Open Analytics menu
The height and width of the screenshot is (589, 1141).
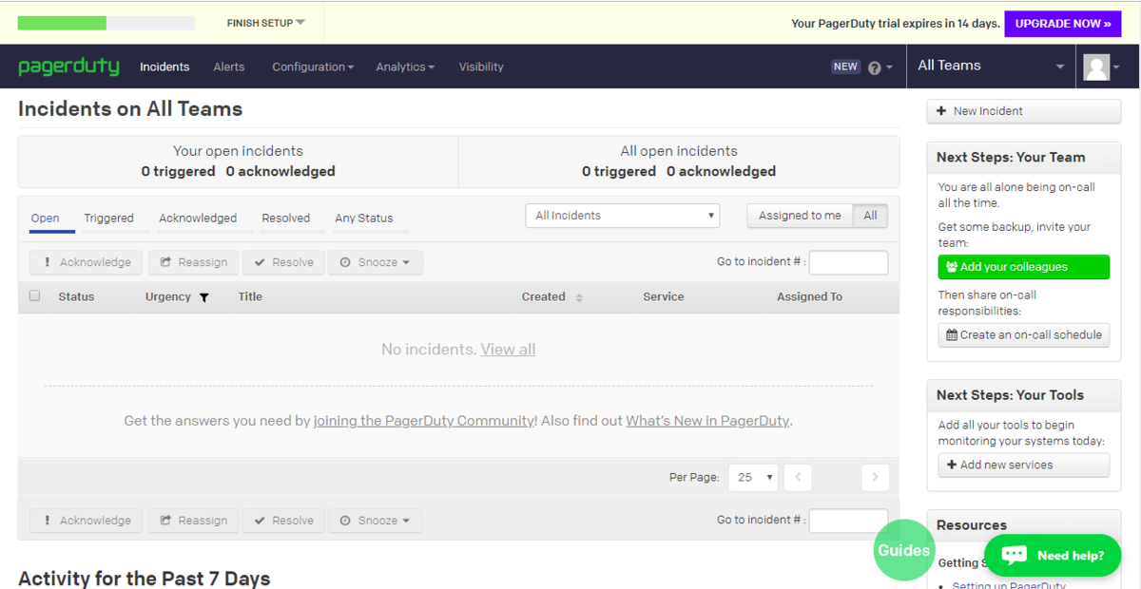tap(405, 66)
